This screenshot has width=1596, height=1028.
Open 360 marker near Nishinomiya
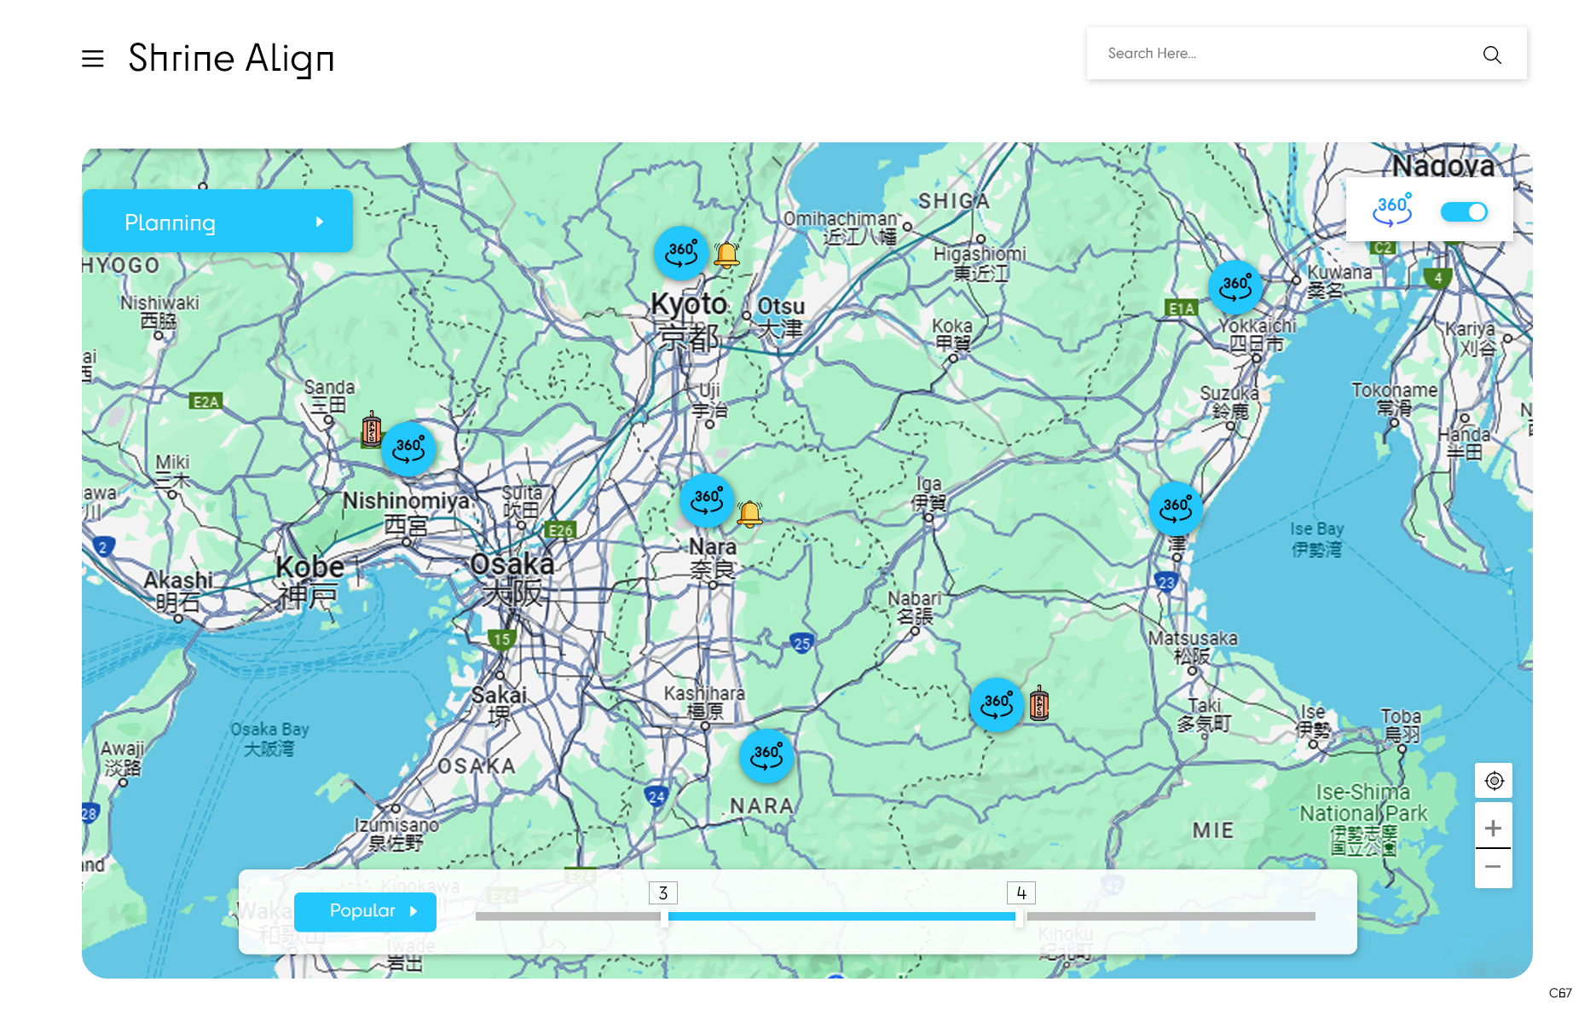point(408,448)
